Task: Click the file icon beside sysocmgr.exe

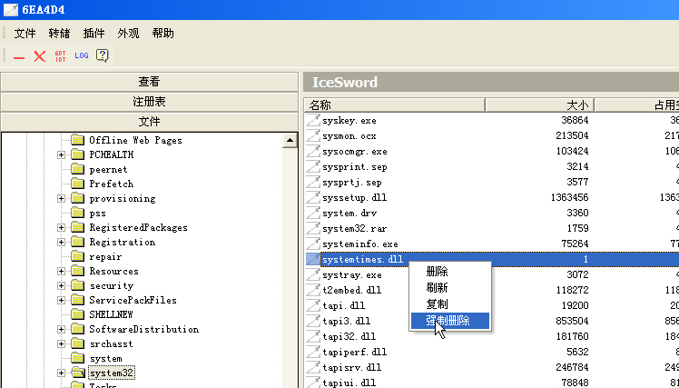Action: [x=312, y=152]
